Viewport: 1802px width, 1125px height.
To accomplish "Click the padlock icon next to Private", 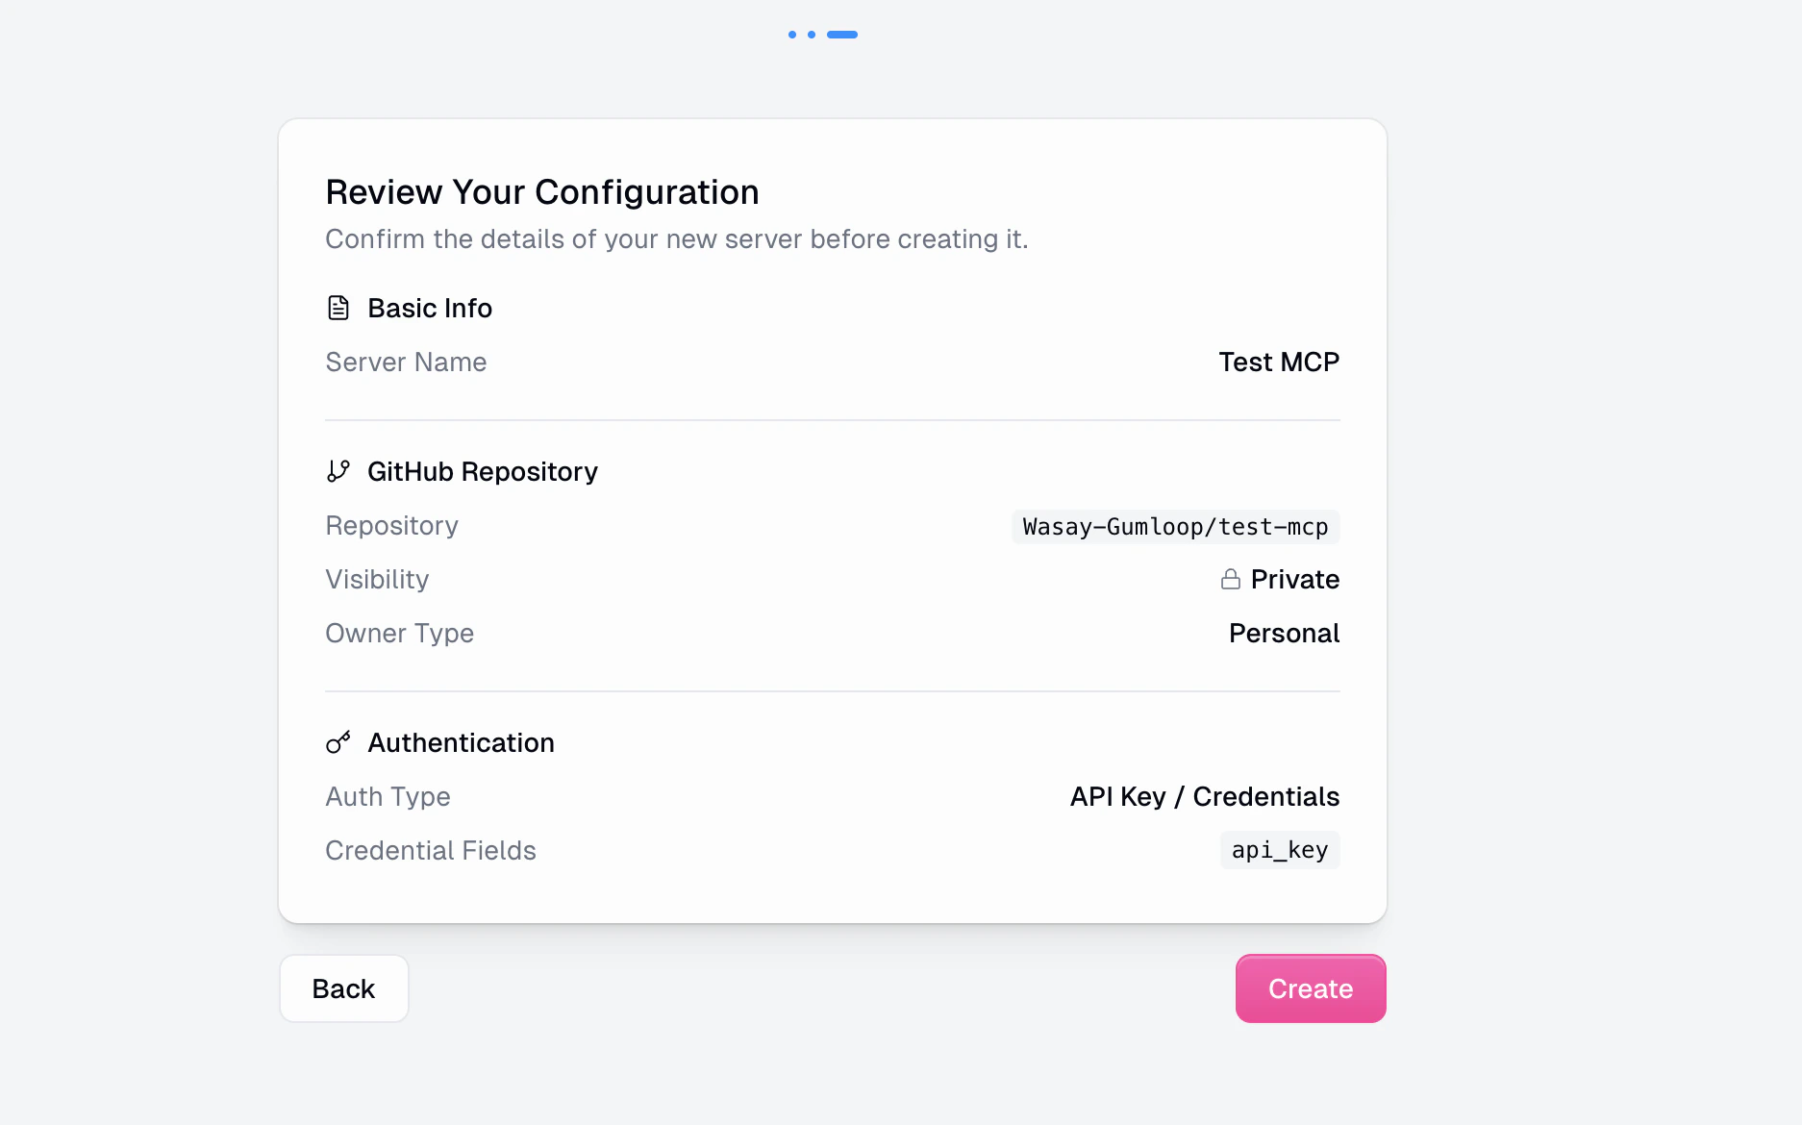I will [x=1230, y=579].
